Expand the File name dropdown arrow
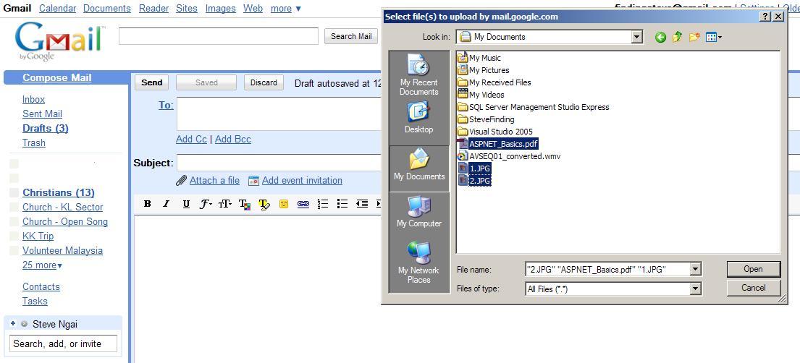This screenshot has height=363, width=800. point(696,269)
